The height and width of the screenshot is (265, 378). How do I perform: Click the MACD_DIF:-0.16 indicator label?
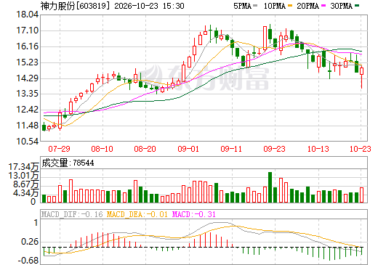point(72,214)
